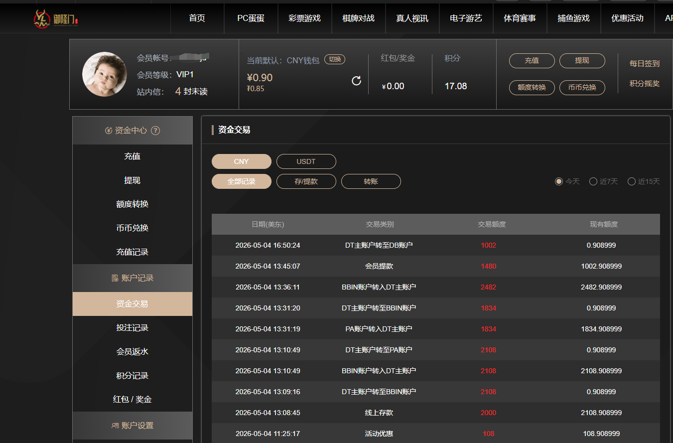This screenshot has height=443, width=673.
Task: Open 彩票游戏 from the top menu
Action: pos(305,18)
